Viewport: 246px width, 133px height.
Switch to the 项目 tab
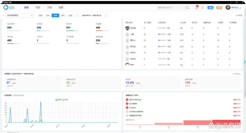click(38, 7)
